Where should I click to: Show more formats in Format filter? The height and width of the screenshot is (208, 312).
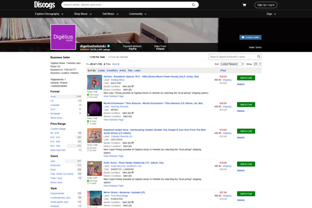point(57,118)
